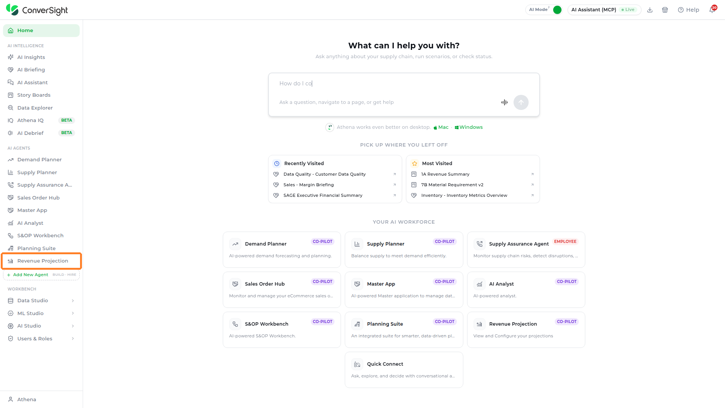Toggle the AI Mode switch

click(557, 10)
